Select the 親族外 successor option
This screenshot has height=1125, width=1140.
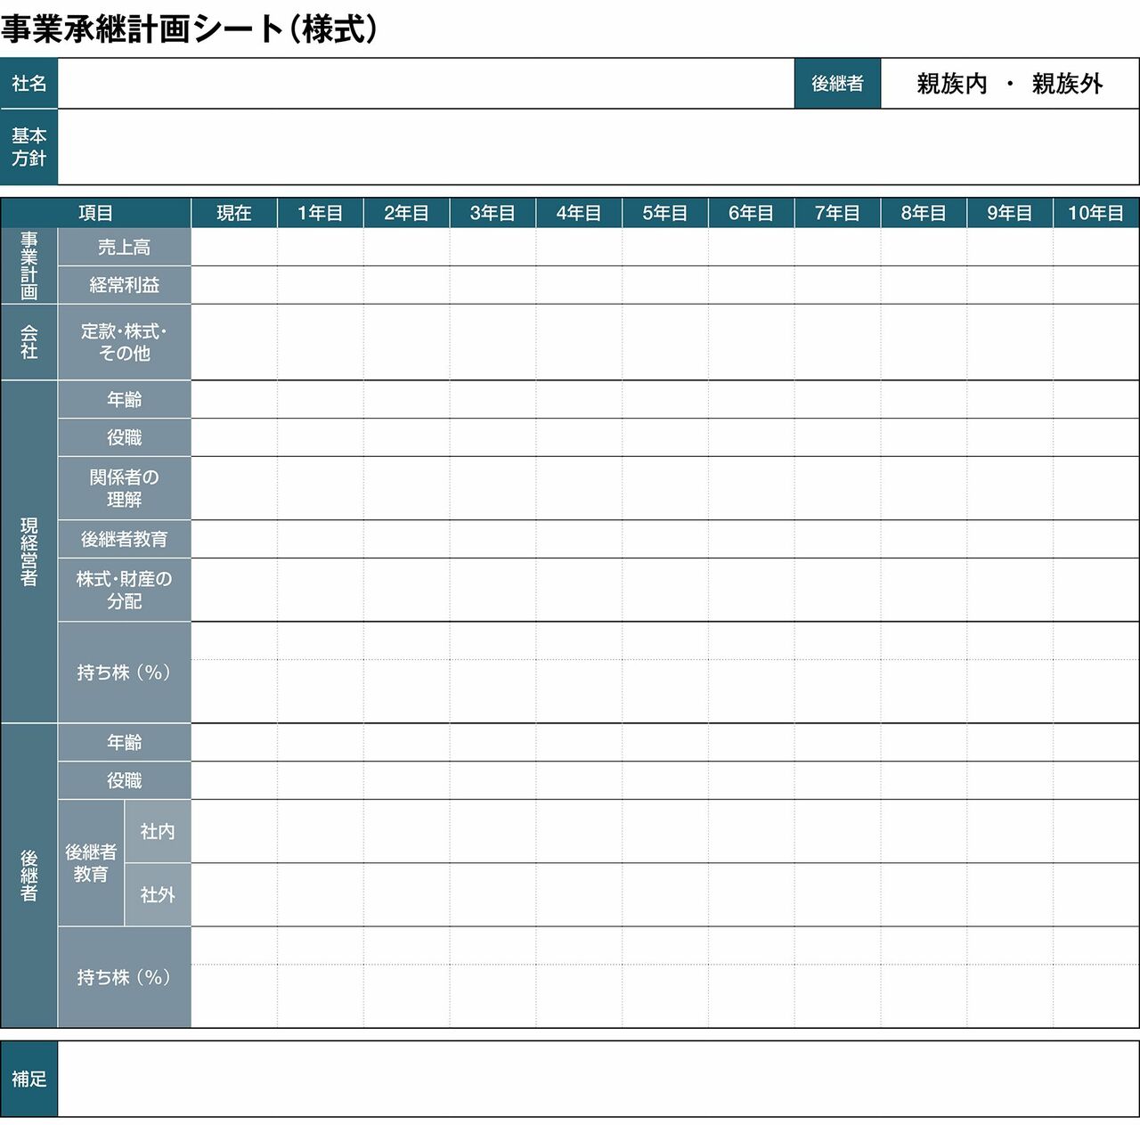click(x=1067, y=84)
